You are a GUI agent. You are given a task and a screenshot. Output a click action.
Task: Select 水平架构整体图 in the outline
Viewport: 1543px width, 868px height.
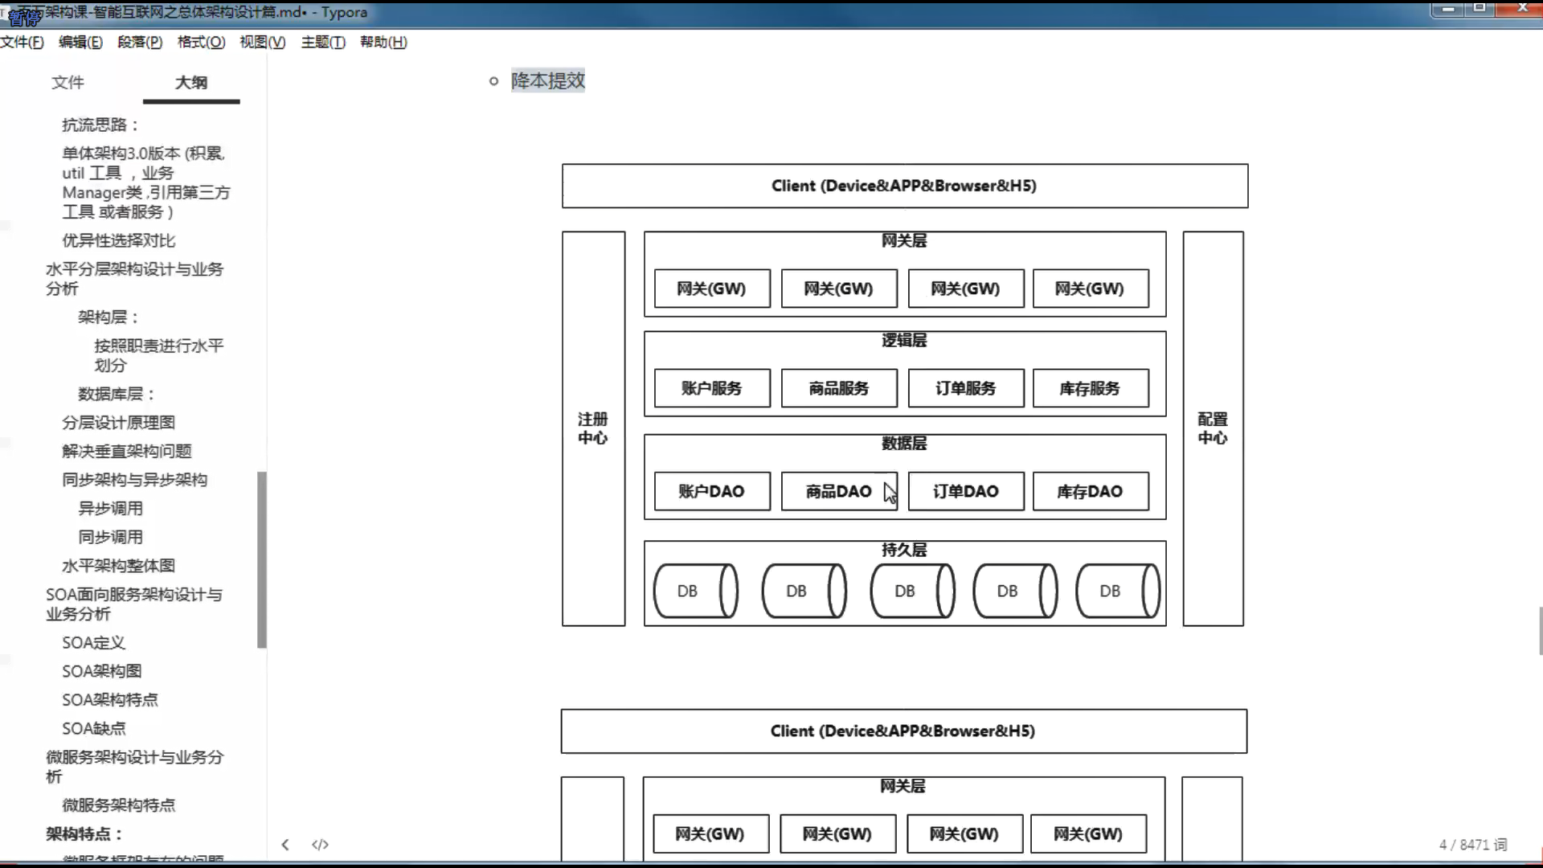point(119,566)
